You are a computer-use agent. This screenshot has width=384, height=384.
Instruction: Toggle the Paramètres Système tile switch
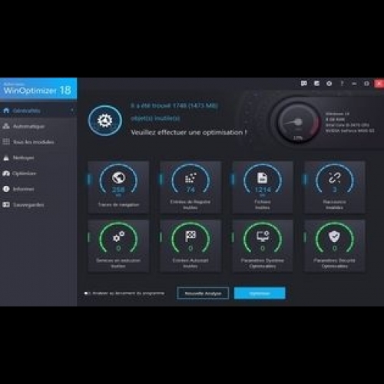pos(233,237)
